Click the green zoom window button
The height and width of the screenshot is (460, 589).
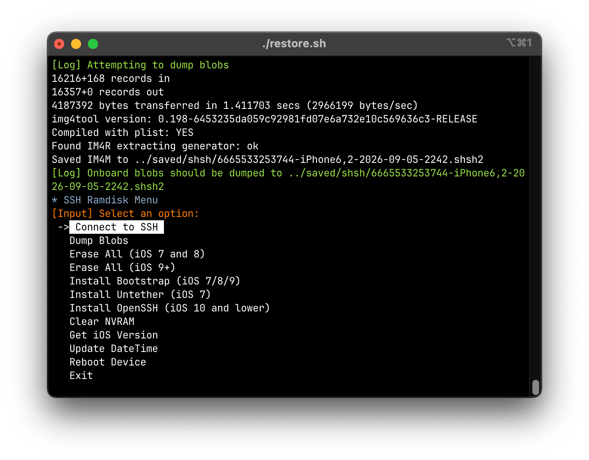pos(93,44)
